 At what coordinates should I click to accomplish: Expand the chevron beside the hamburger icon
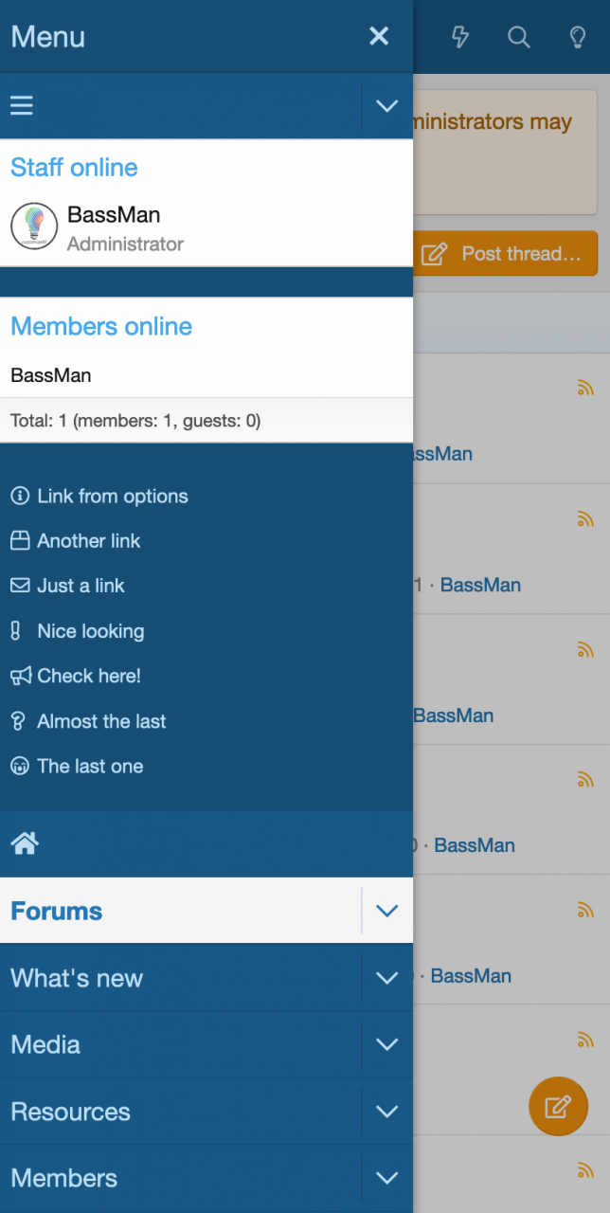387,105
